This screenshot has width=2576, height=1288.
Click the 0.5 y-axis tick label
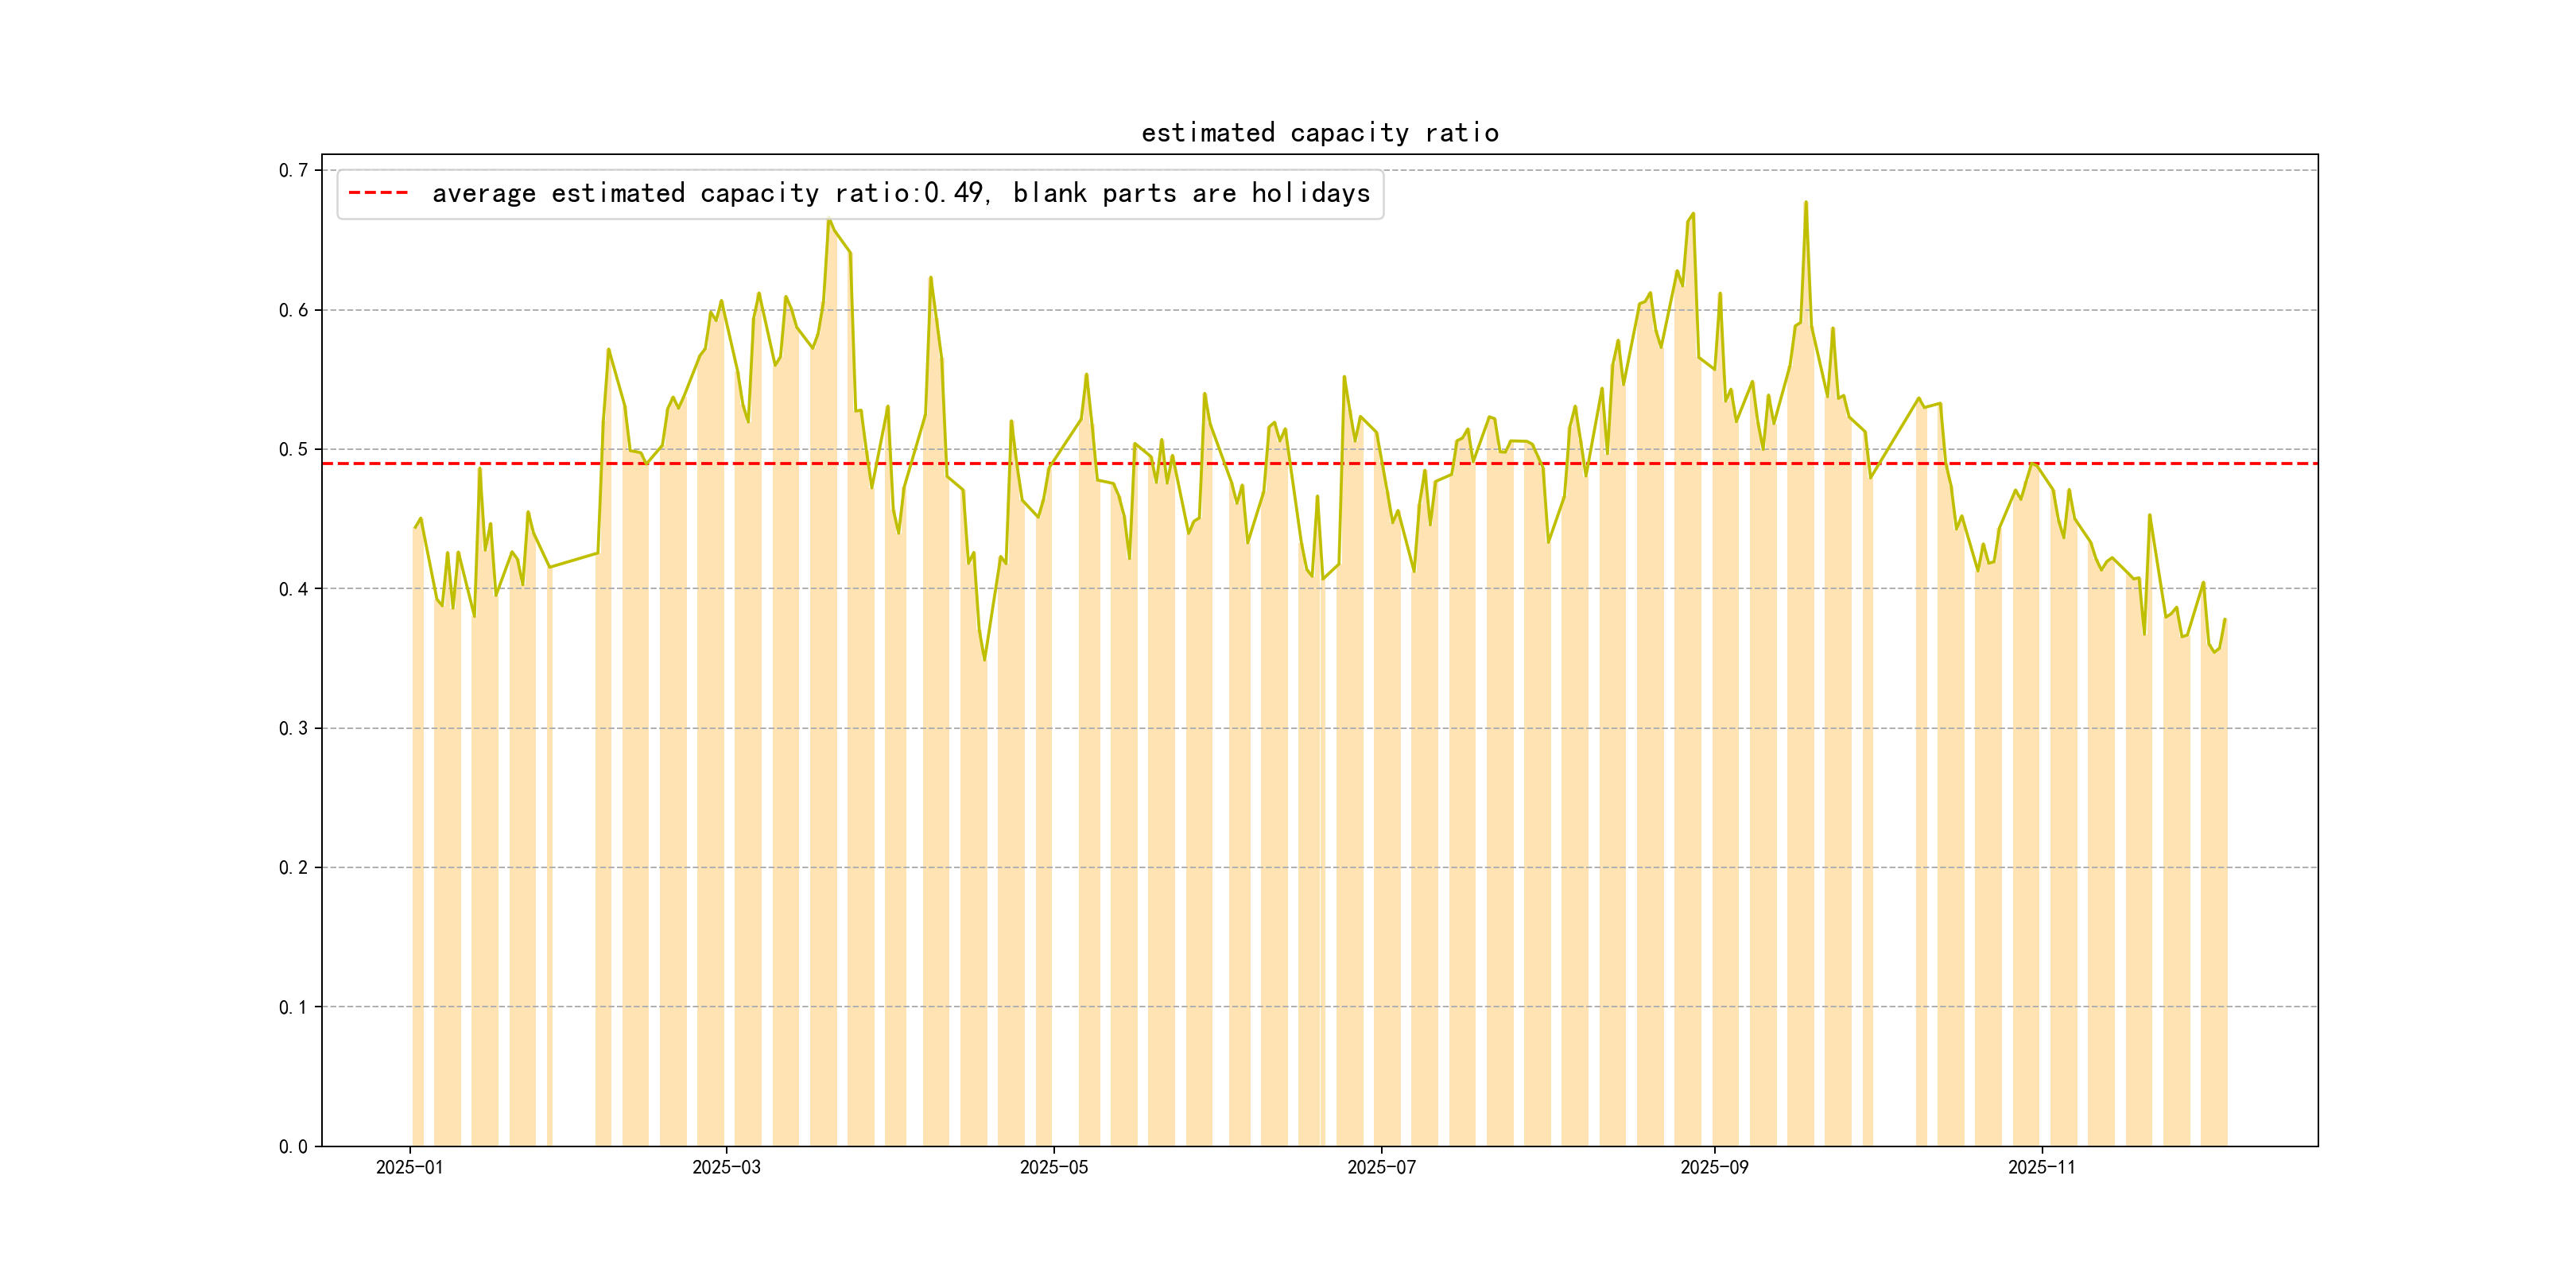tap(293, 449)
